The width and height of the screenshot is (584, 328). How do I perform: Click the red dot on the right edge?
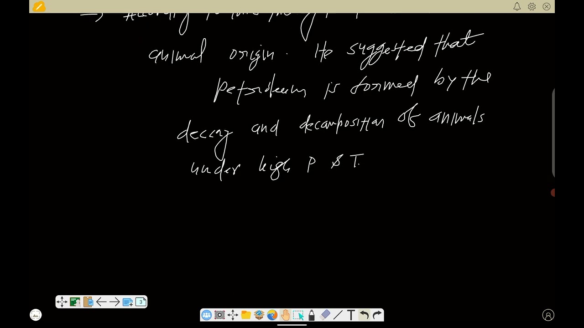click(x=553, y=193)
